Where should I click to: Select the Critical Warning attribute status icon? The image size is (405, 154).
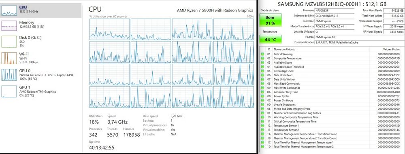pos(263,54)
